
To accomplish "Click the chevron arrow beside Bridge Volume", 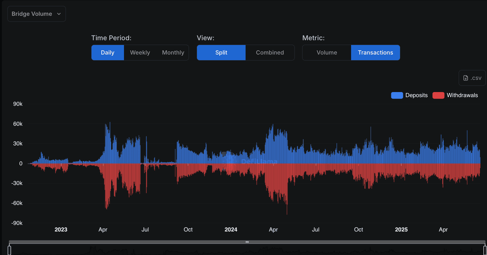I will click(x=59, y=14).
